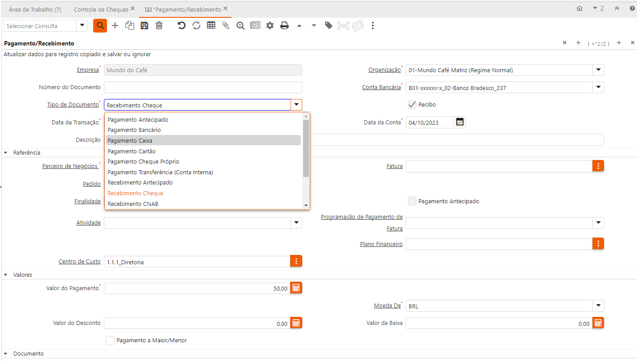Click the undo changes icon
The height and width of the screenshot is (361, 637).
point(181,26)
